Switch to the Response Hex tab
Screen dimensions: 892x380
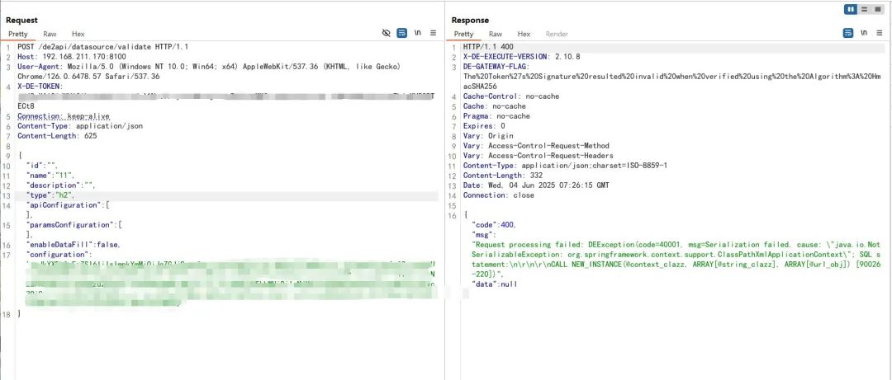pyautogui.click(x=524, y=34)
